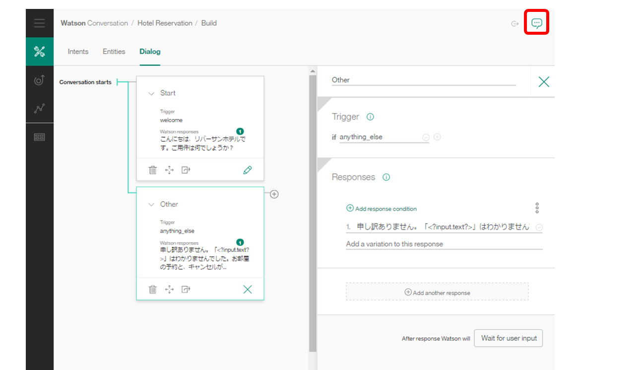
Task: Click the Jump to icon on Start node
Action: click(186, 170)
